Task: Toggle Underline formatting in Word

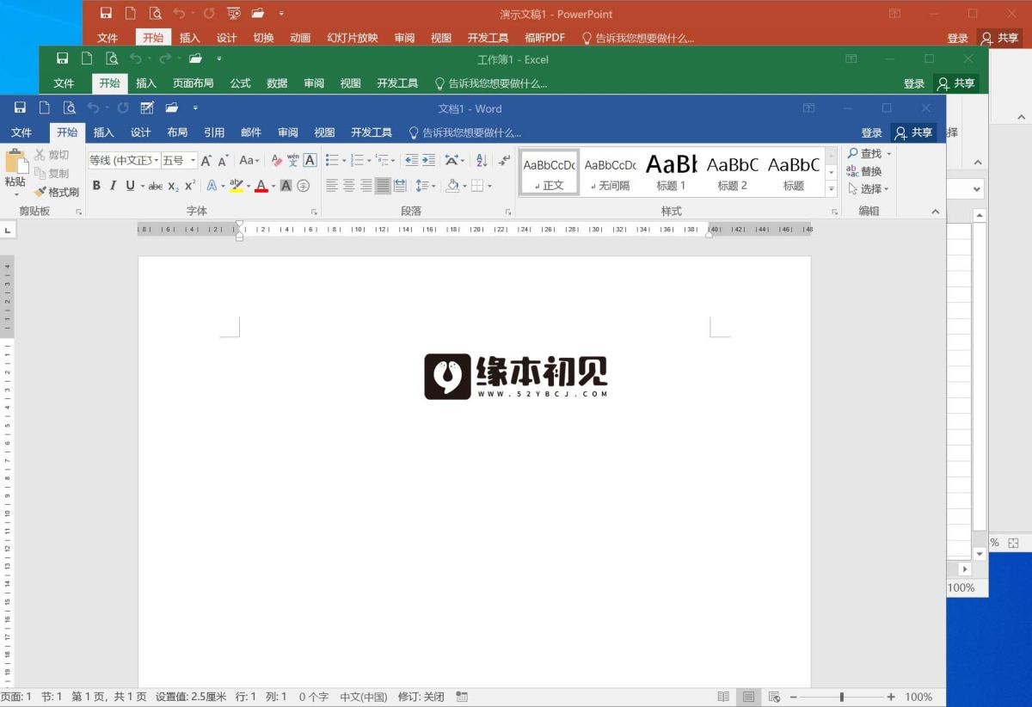Action: [x=130, y=186]
